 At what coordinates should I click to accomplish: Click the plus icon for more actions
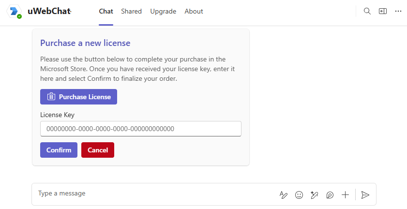coord(345,195)
